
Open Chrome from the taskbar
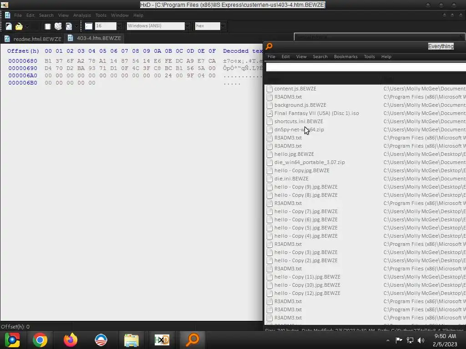point(40,340)
